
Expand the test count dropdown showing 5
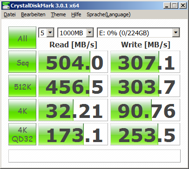[x=50, y=32]
